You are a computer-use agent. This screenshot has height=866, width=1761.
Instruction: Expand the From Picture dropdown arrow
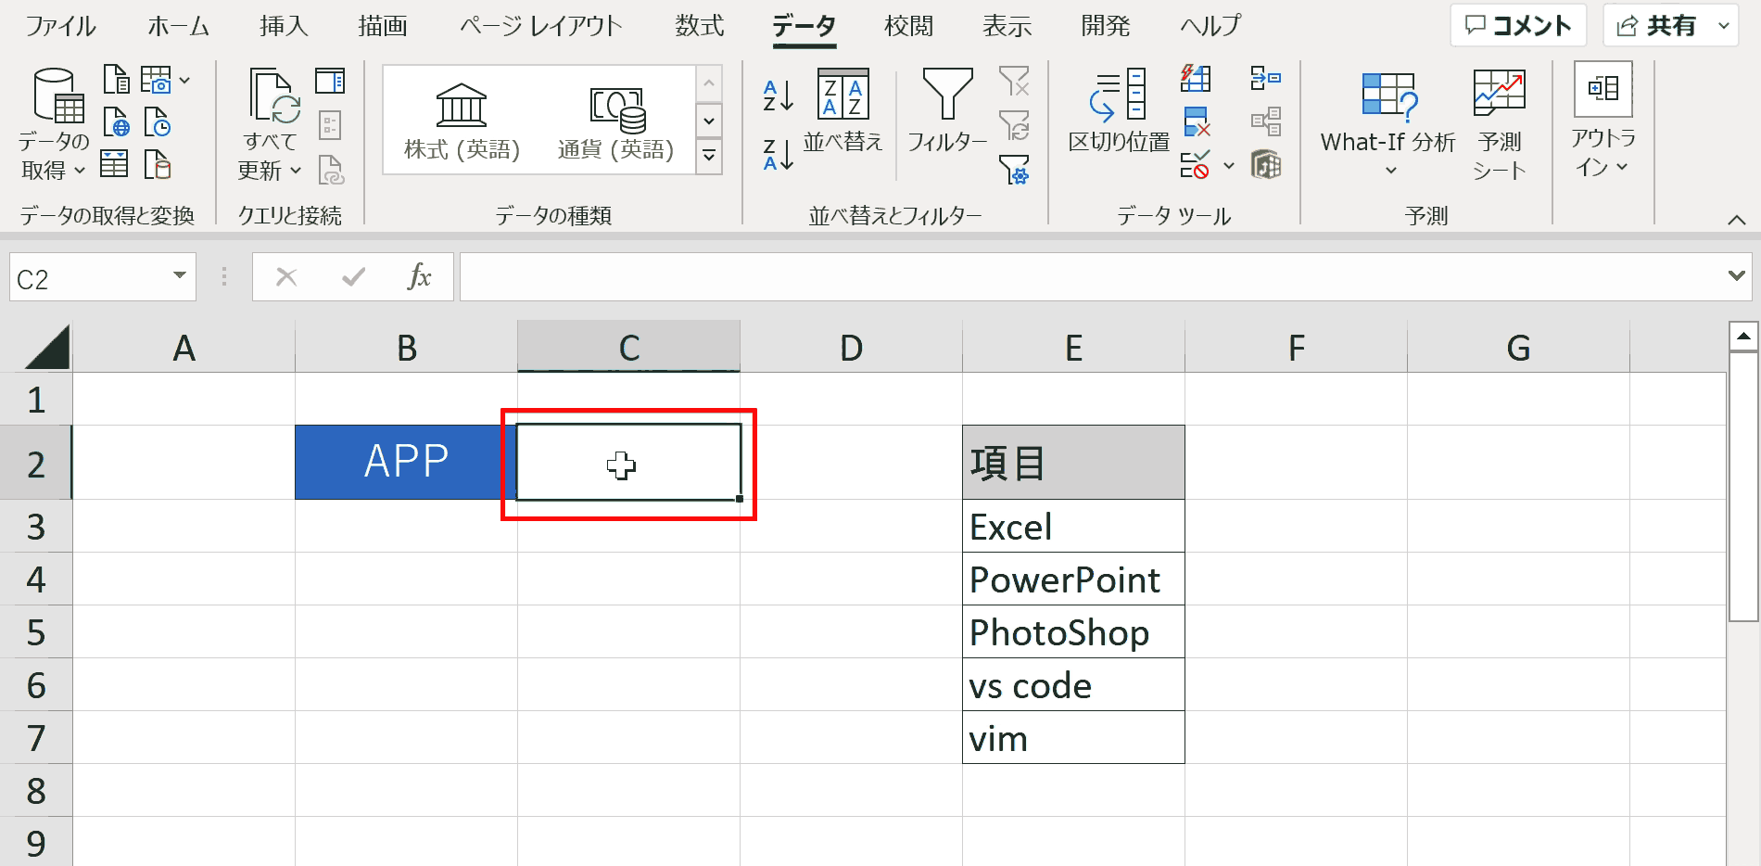pos(184,81)
